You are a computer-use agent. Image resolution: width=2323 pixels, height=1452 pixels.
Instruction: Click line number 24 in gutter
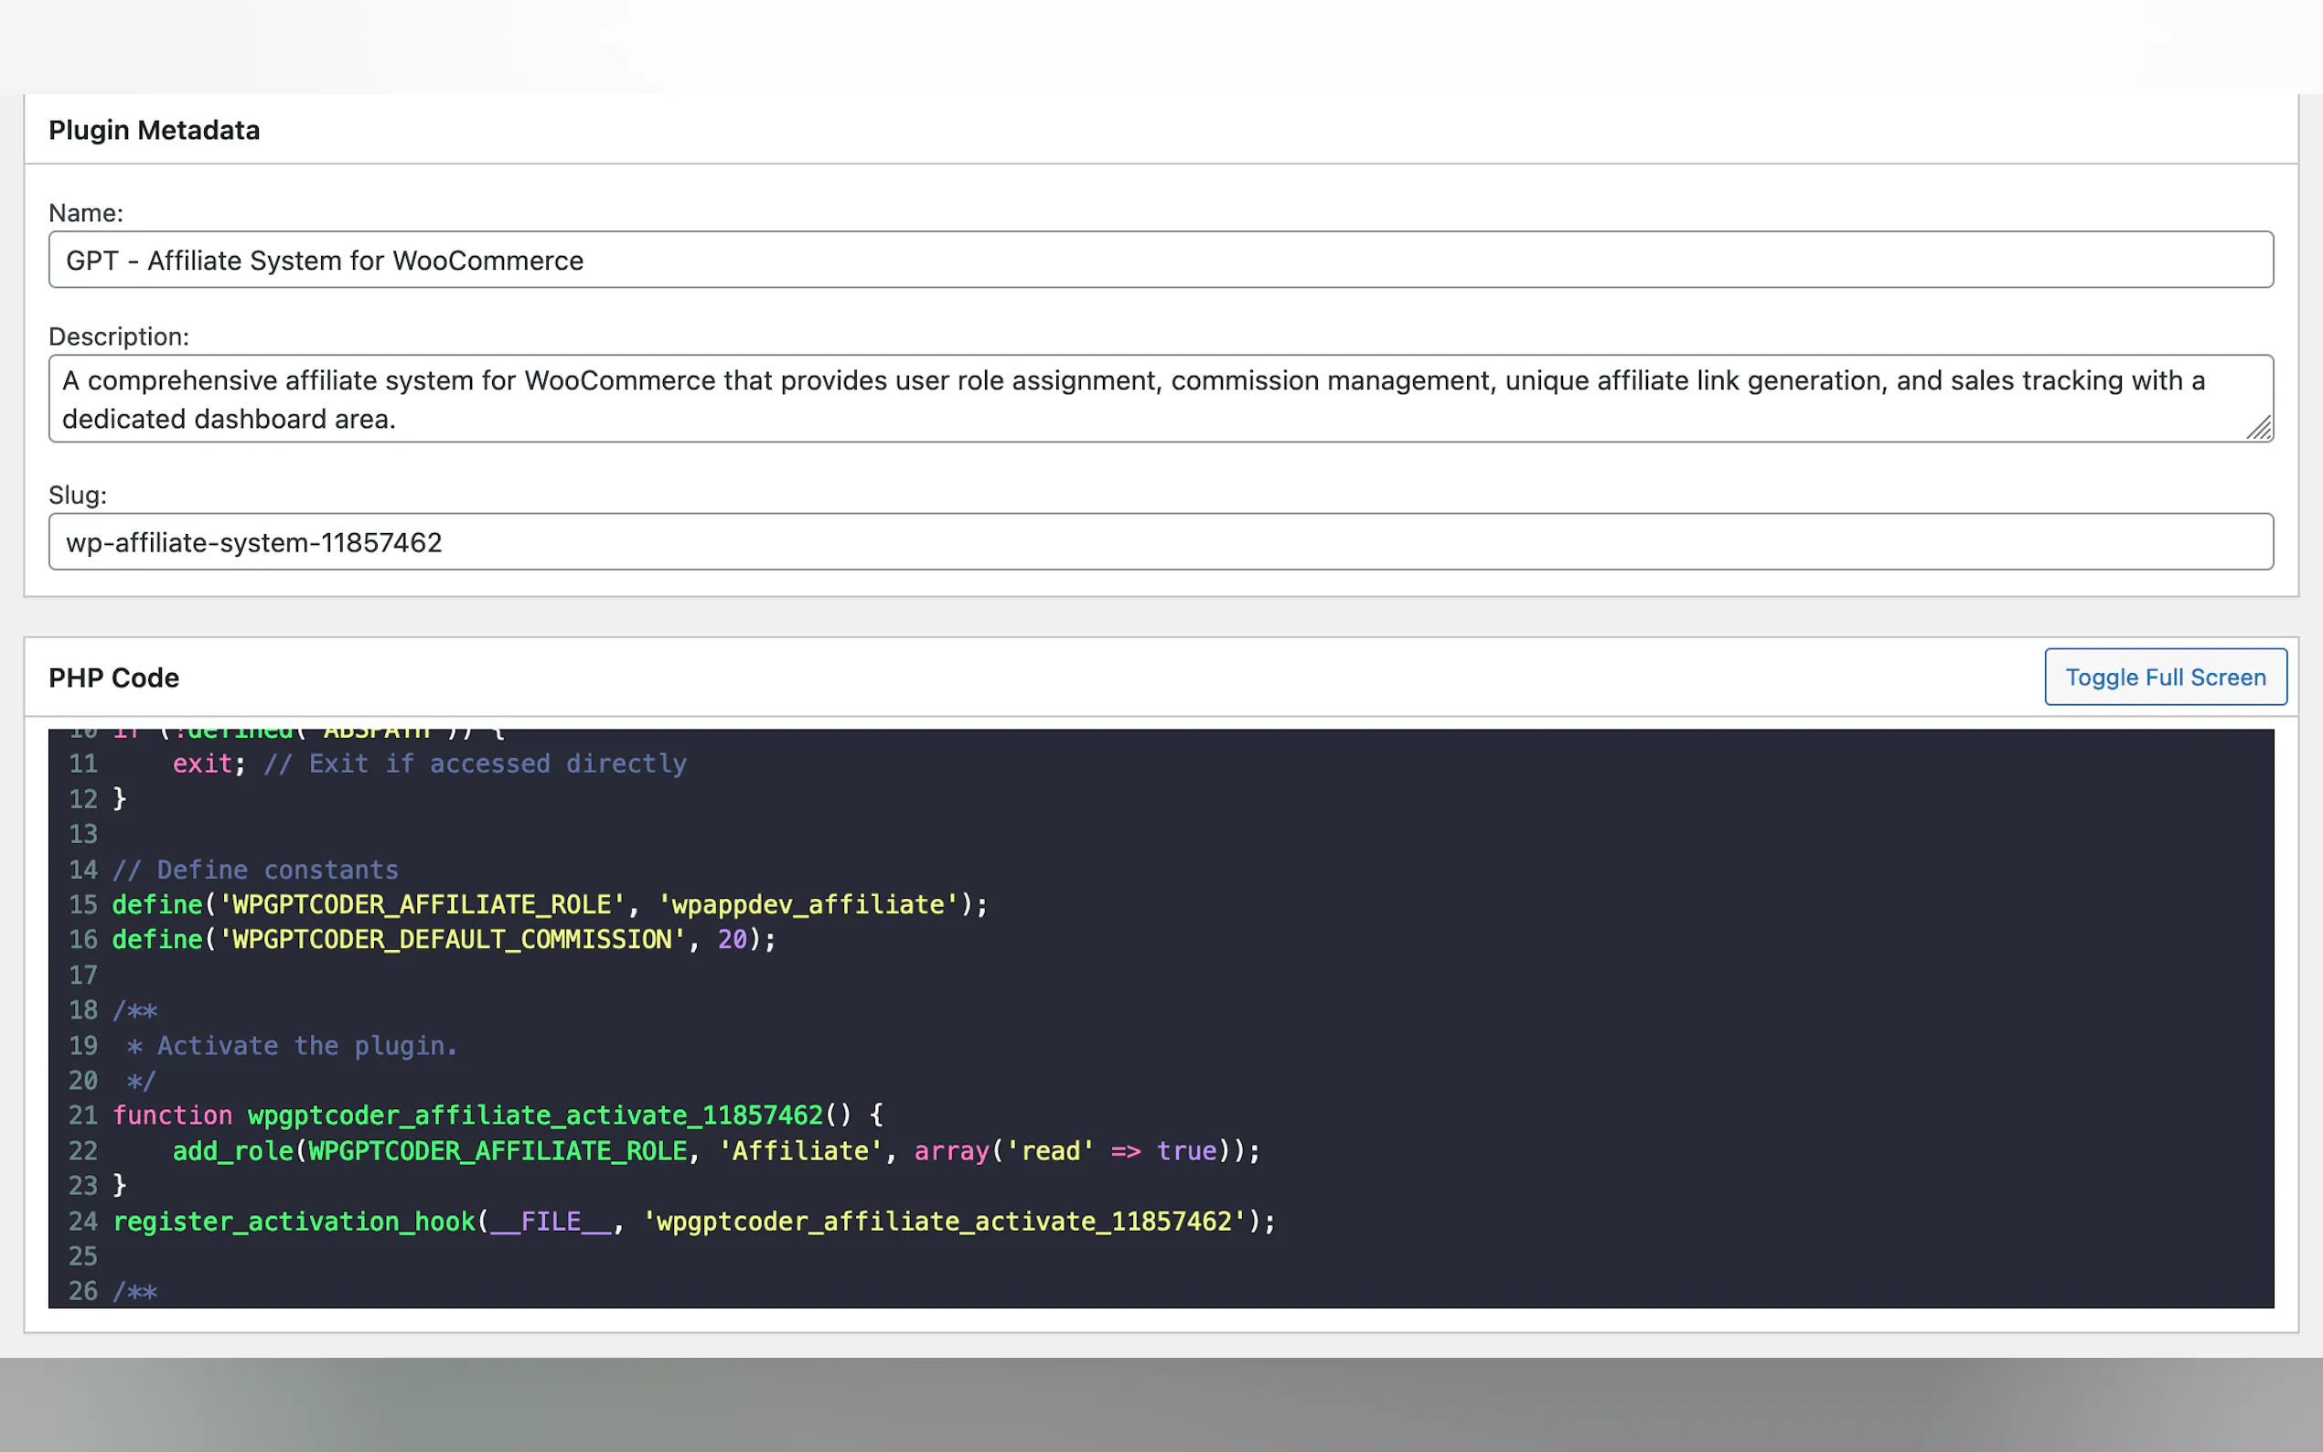click(x=82, y=1222)
